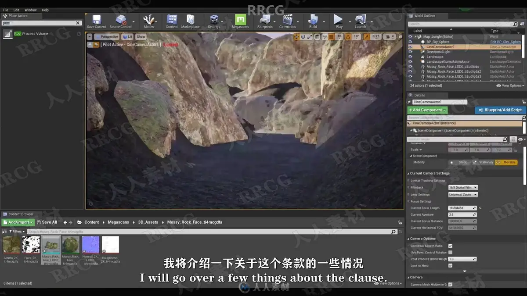The height and width of the screenshot is (296, 527).
Task: Open Source Control from the toolbar
Action: click(x=120, y=21)
